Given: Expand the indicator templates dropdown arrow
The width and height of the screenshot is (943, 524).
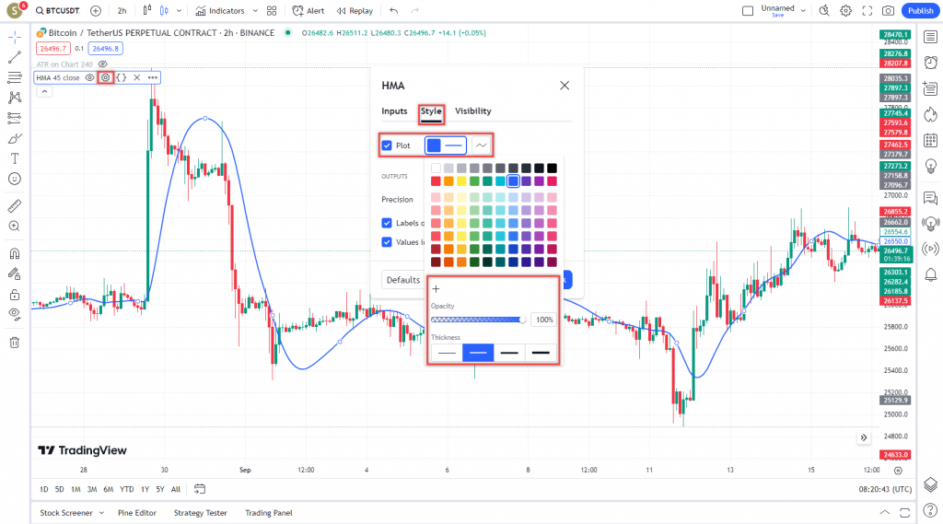Looking at the screenshot, I should pos(255,11).
